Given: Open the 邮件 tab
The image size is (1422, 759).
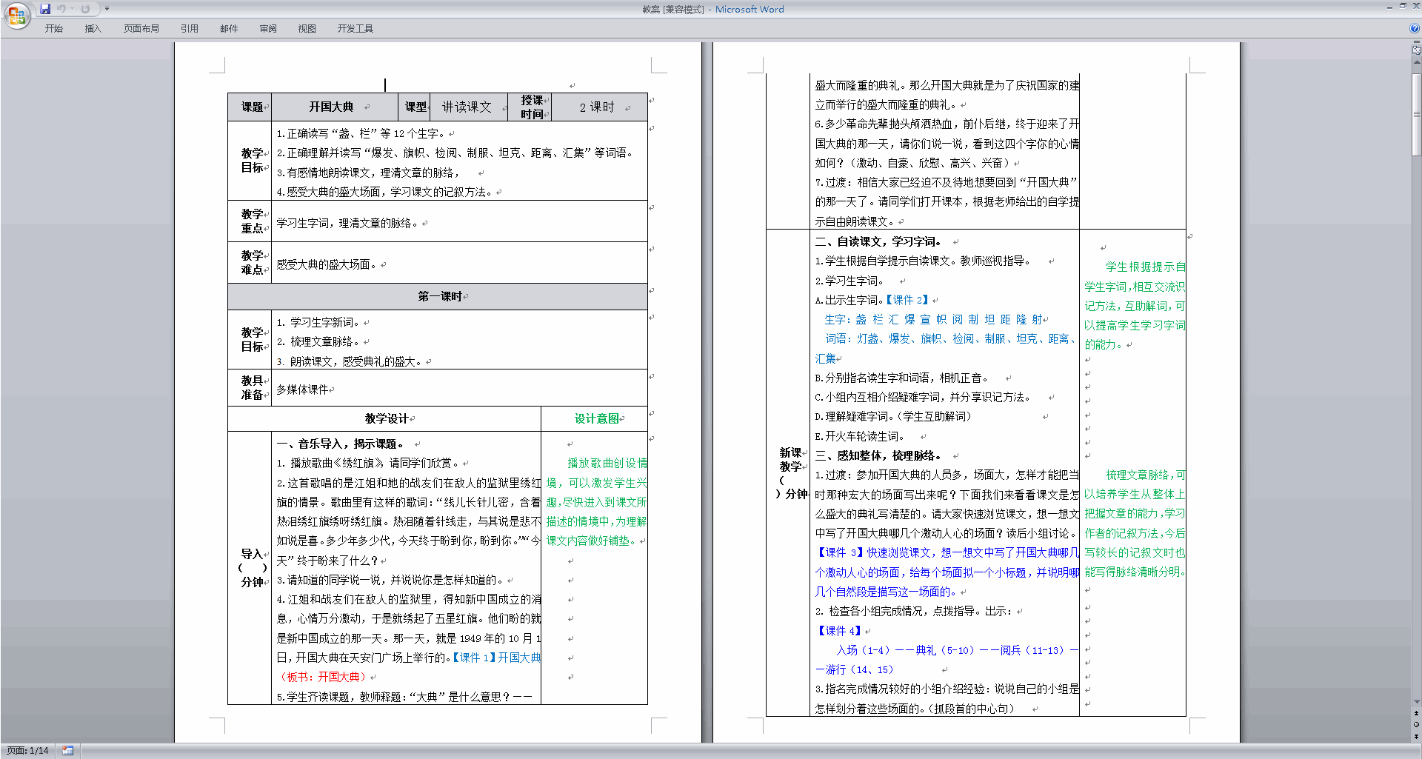Looking at the screenshot, I should pos(229,28).
